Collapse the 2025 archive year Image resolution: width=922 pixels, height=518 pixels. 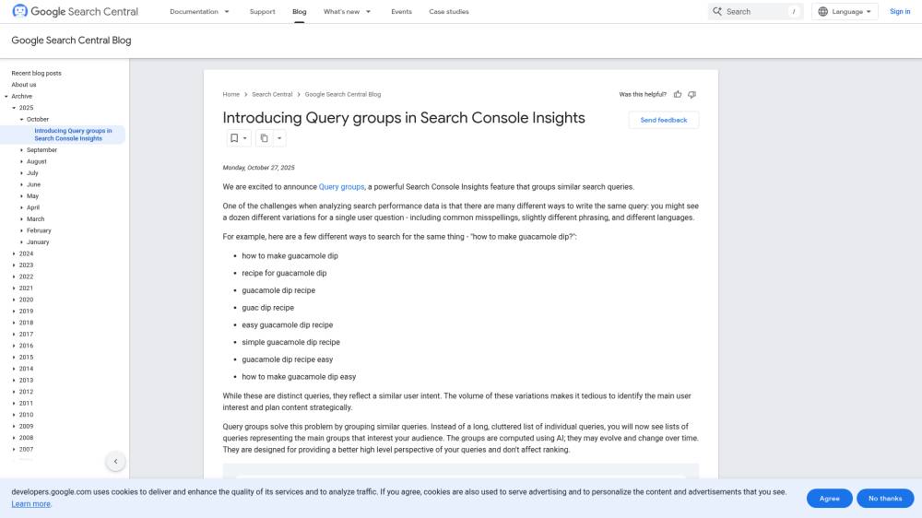pyautogui.click(x=14, y=108)
